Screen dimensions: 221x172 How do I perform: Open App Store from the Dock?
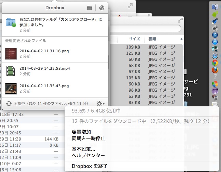click(x=215, y=42)
